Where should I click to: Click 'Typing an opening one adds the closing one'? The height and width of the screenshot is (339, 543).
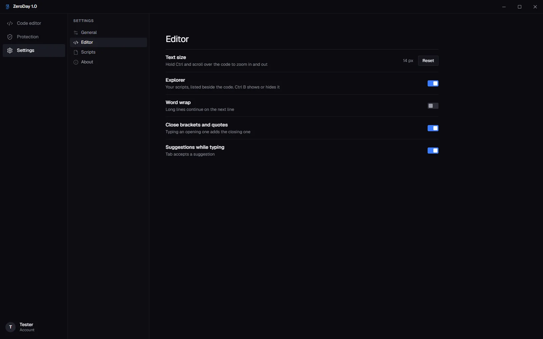pyautogui.click(x=208, y=132)
